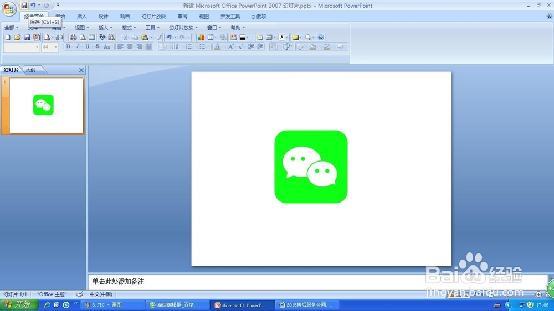The height and width of the screenshot is (311, 554).
Task: Switch to the 插入 ribbon tab
Action: click(81, 16)
